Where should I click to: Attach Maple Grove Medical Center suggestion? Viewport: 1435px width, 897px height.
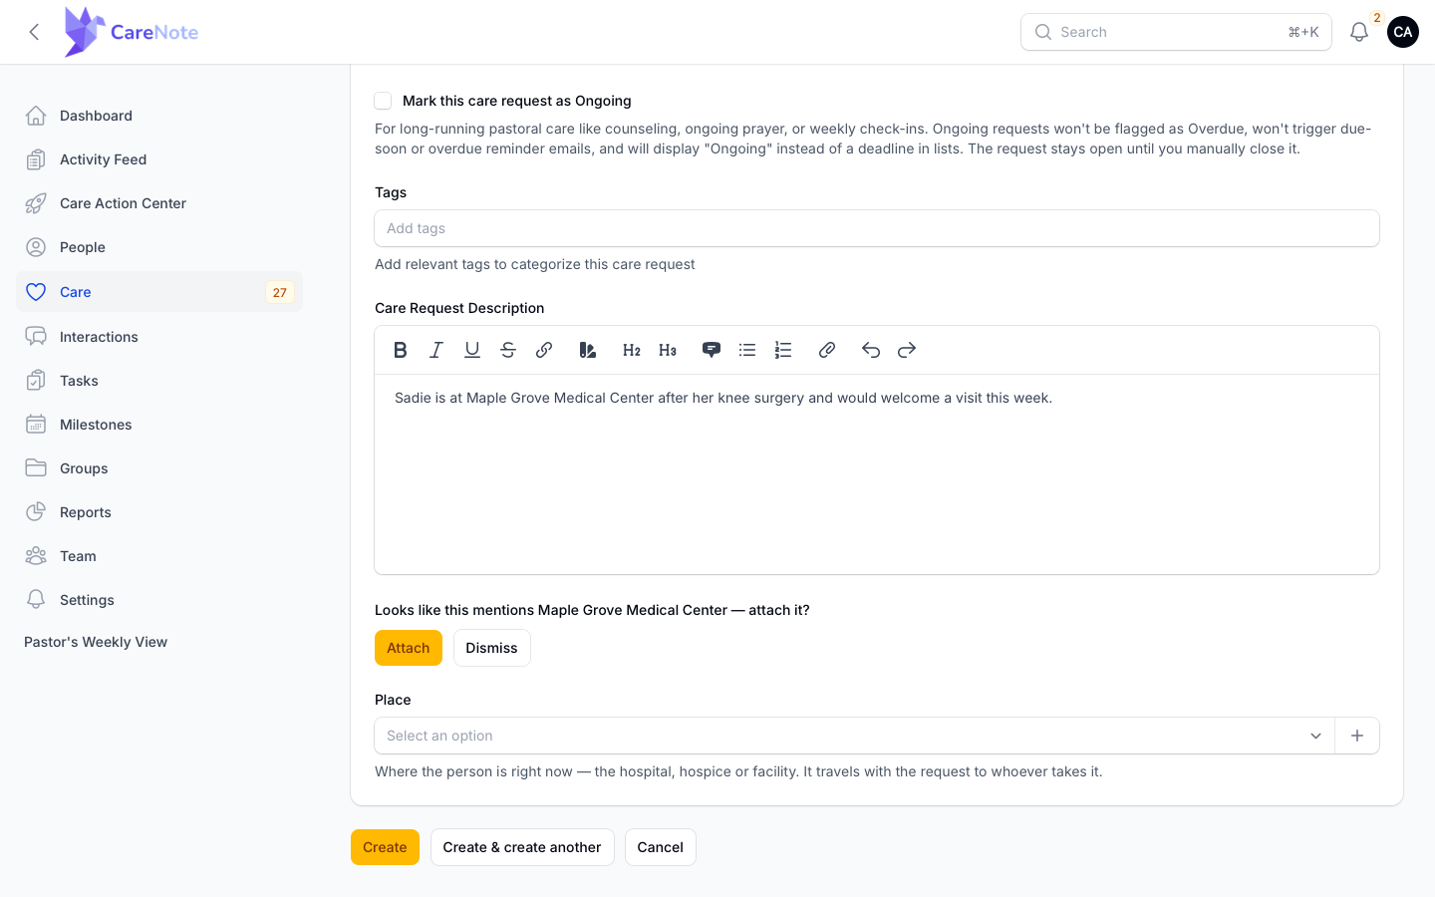[409, 648]
